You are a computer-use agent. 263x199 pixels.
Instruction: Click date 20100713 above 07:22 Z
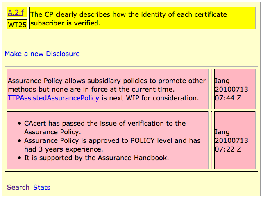pos(231,140)
